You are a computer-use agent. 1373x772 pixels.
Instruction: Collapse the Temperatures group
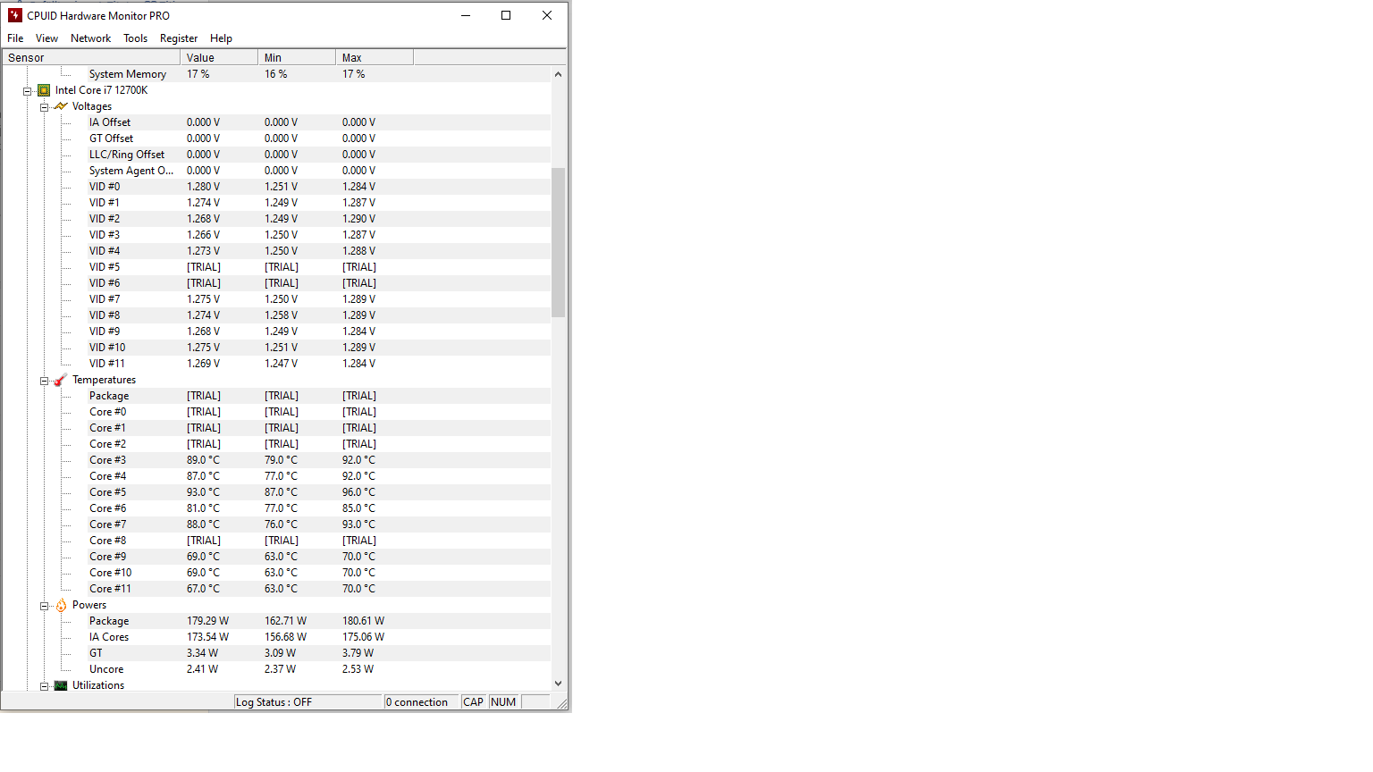point(44,381)
